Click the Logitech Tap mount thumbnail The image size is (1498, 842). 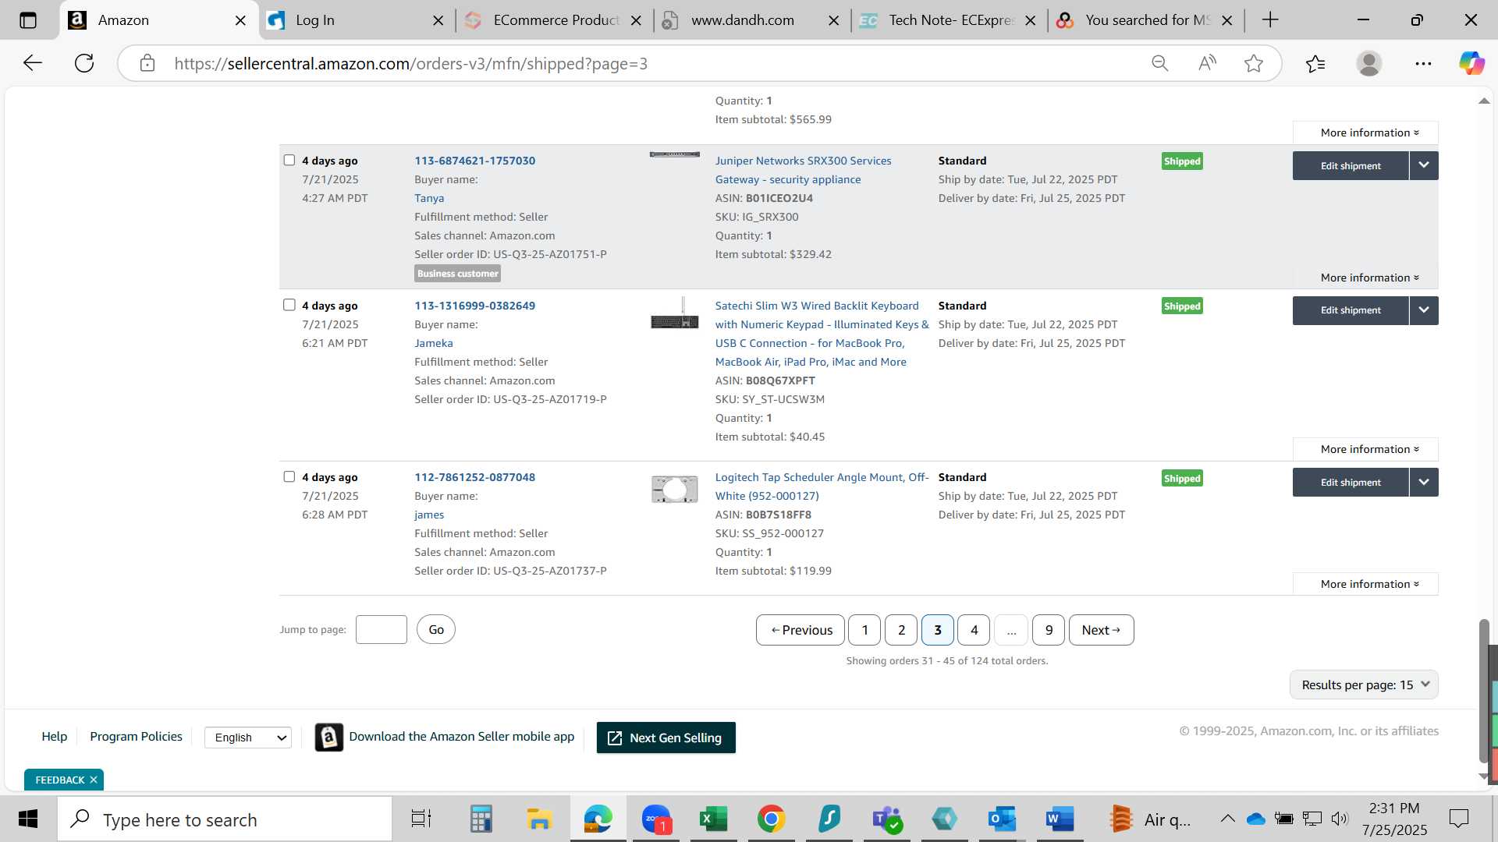click(675, 490)
